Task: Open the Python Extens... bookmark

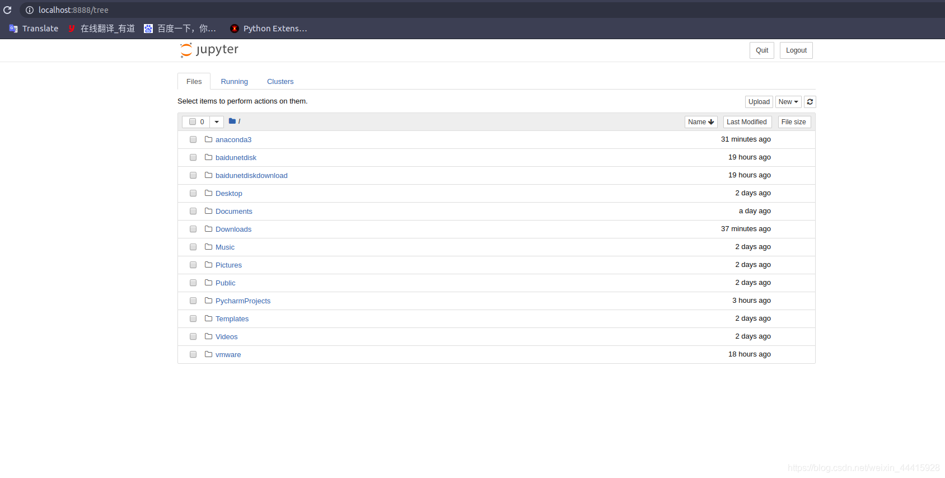Action: 269,29
